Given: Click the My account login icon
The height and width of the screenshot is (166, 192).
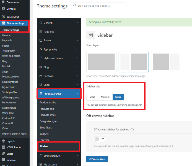Looking at the screenshot, I should pyautogui.click(x=41, y=164).
